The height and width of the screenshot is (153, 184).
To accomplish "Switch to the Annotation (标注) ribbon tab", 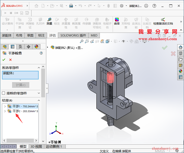I will click(41, 35).
